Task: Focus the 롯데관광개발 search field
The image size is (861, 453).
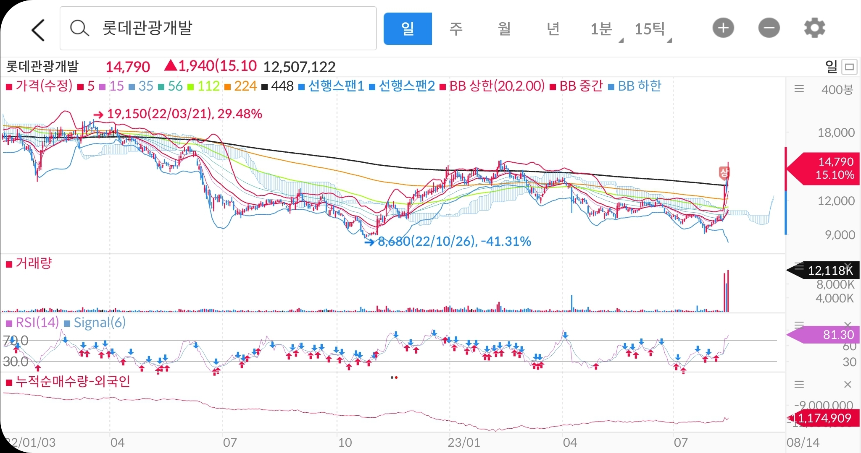Action: point(218,29)
